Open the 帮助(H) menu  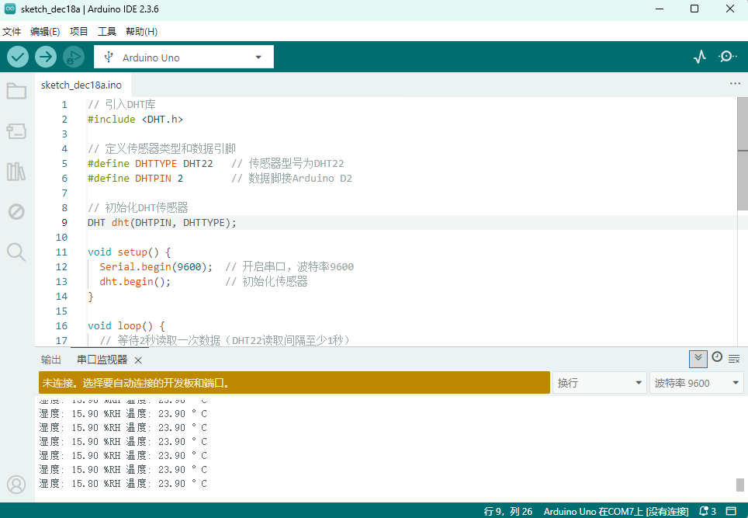pos(142,32)
